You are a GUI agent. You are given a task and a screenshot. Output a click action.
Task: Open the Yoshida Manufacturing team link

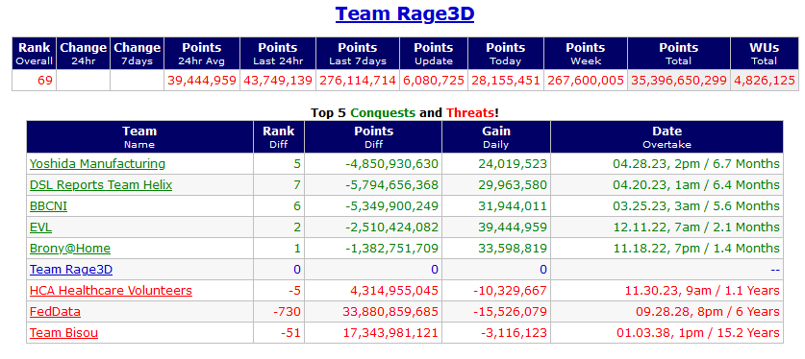coord(97,164)
